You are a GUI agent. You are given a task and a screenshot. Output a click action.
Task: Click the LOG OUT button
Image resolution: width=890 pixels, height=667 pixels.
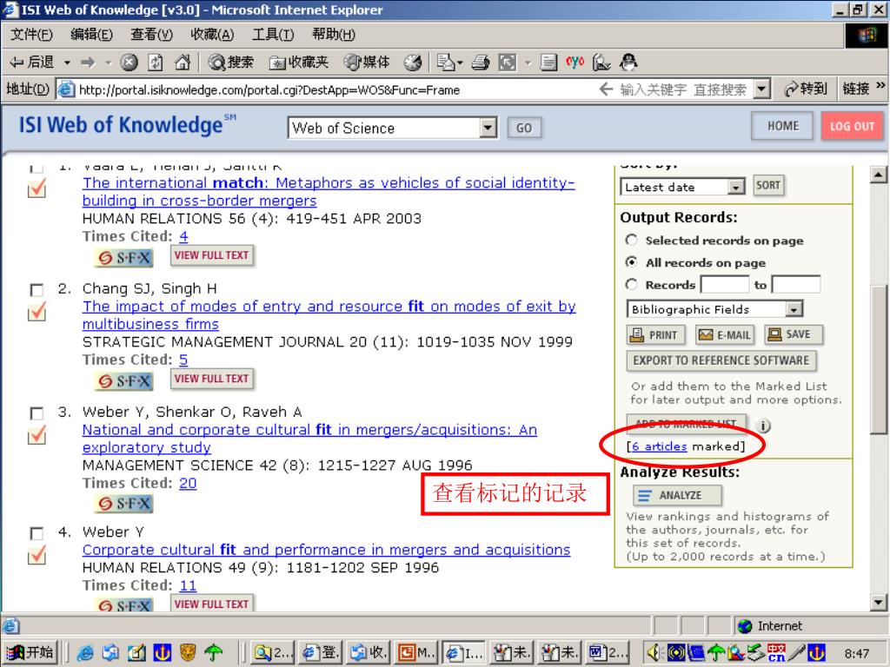click(852, 126)
